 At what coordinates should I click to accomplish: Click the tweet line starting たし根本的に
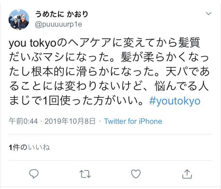(109, 72)
